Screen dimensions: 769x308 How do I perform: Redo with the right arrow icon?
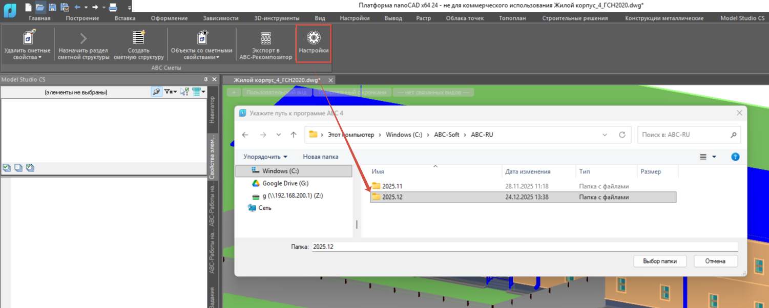click(x=95, y=7)
